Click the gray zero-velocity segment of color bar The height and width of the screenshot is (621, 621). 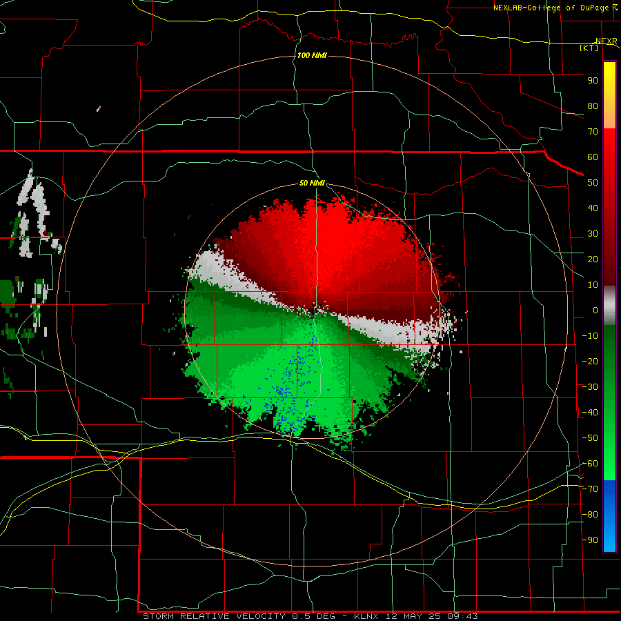[x=609, y=306]
